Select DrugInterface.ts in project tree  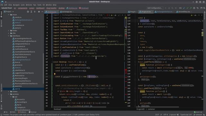(x=21, y=57)
